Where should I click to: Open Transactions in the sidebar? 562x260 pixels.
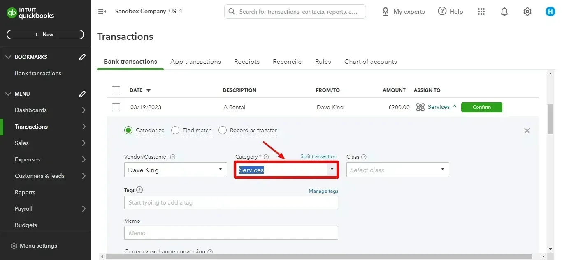click(x=31, y=127)
